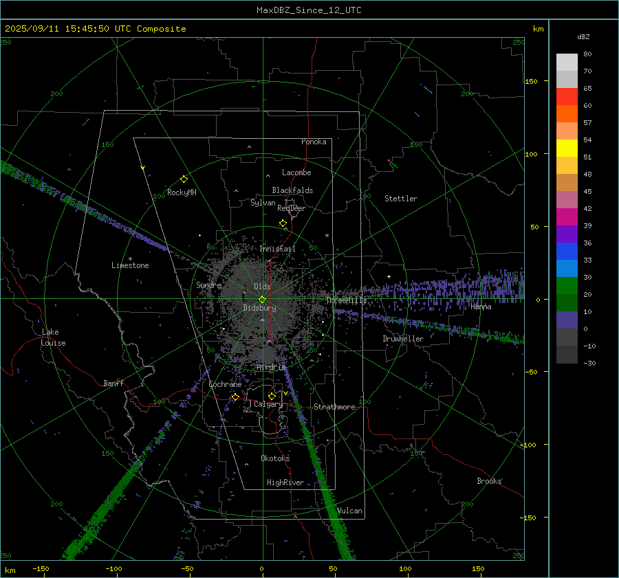Screen dimensions: 619x578
Task: Click the -30 value in the dBZ legend
Action: click(589, 363)
